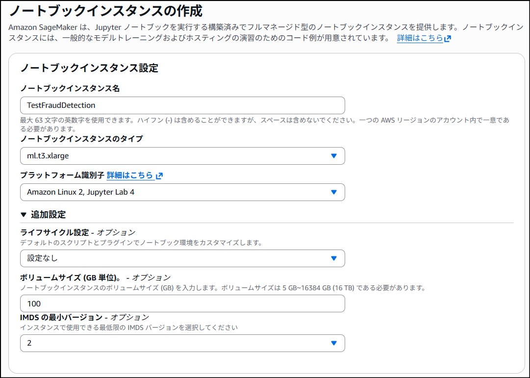Image resolution: width=530 pixels, height=378 pixels.
Task: Click chevron icon on IMDS version dropdown
Action: (x=334, y=343)
